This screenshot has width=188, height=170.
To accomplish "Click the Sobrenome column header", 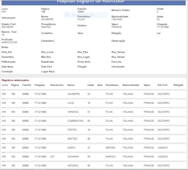I will click(x=57, y=85).
